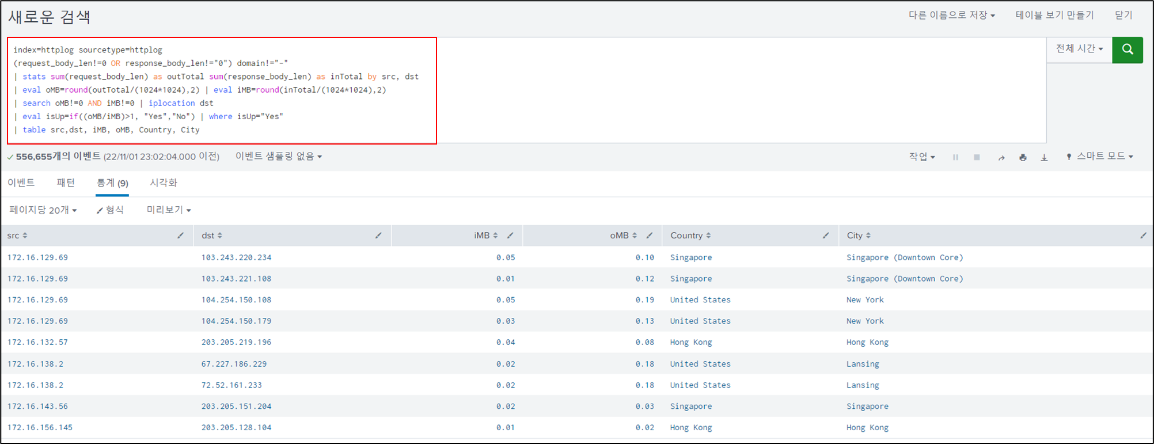
Task: Open the 형식 format options
Action: 110,210
